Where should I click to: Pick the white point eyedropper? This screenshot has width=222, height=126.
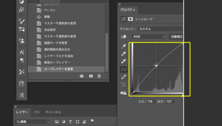123,61
